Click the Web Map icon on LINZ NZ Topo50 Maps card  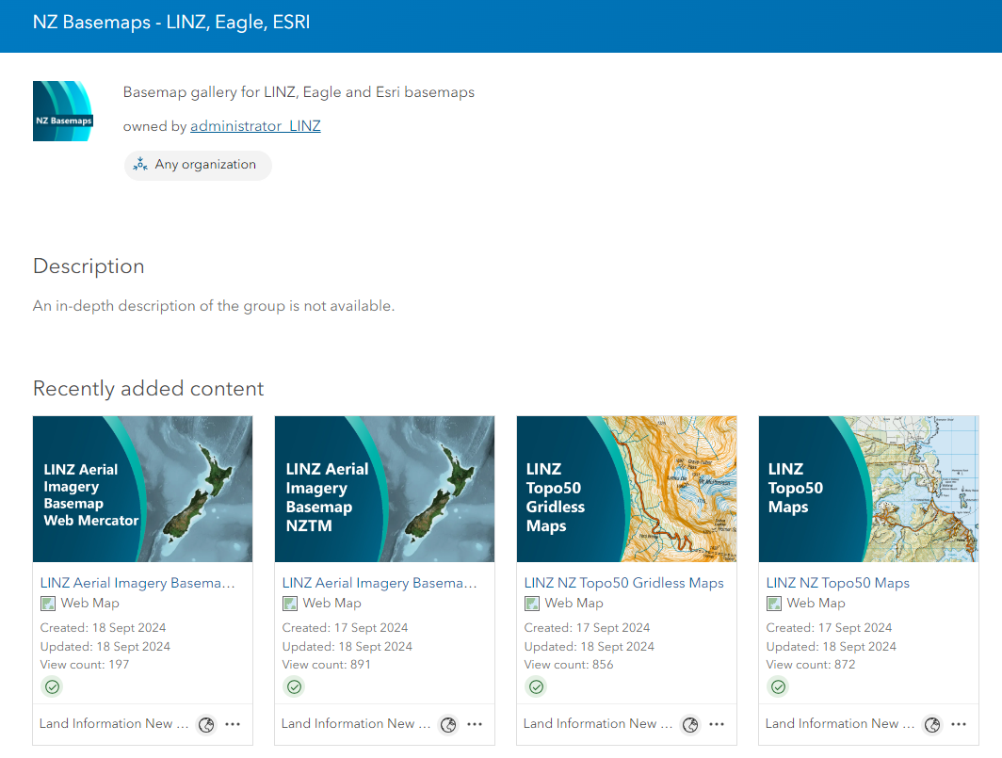(x=773, y=603)
